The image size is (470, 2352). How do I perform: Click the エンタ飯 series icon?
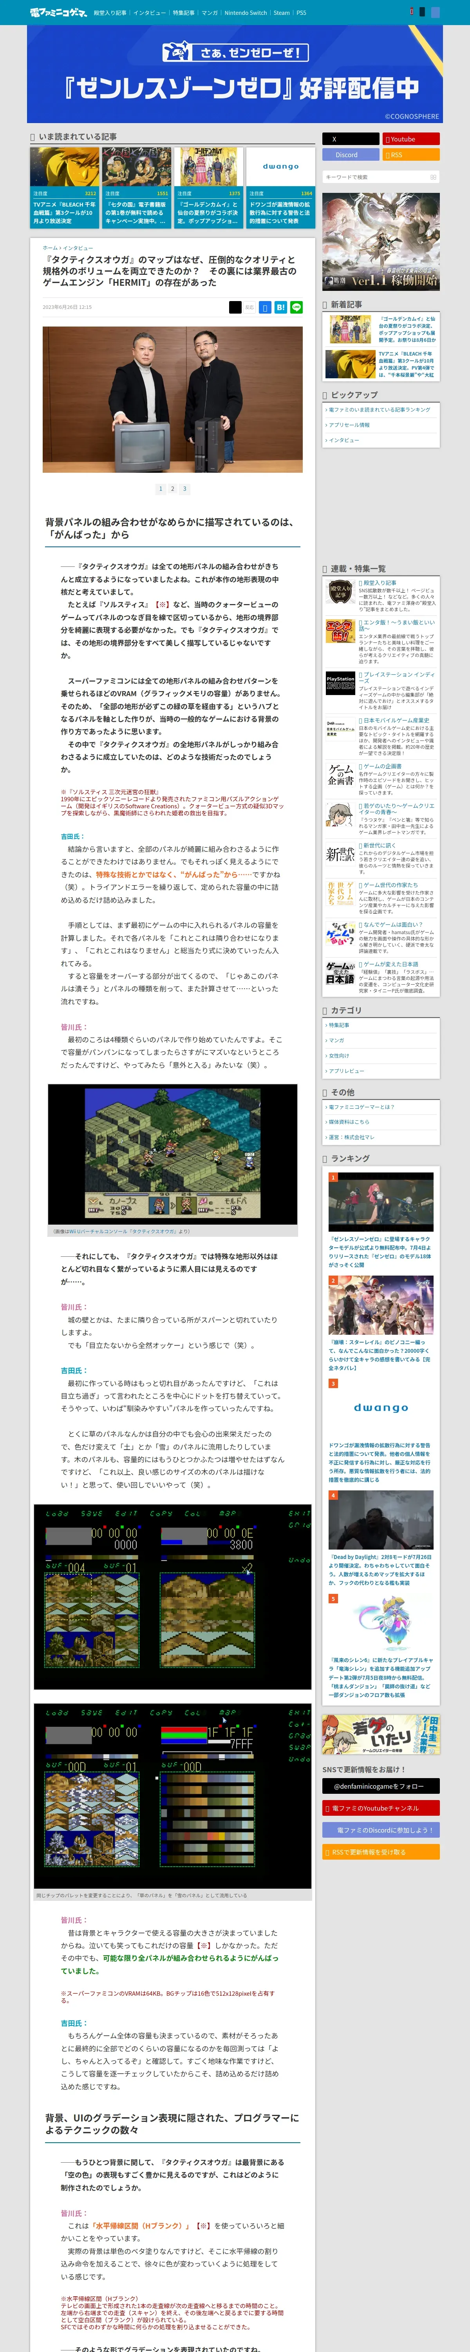(x=340, y=631)
